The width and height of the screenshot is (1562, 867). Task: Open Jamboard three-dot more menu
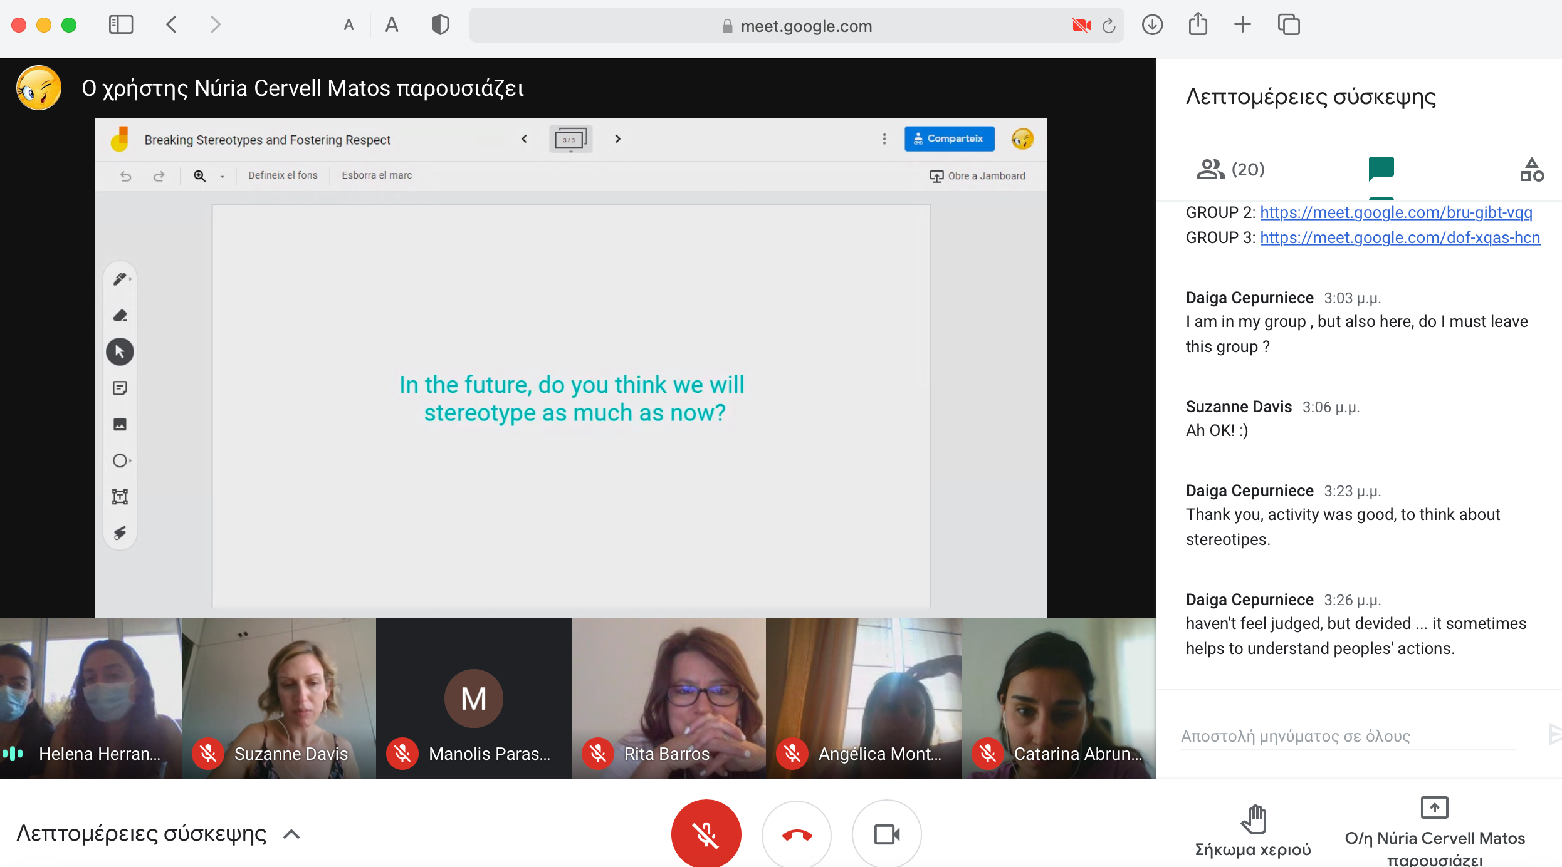pyautogui.click(x=884, y=139)
